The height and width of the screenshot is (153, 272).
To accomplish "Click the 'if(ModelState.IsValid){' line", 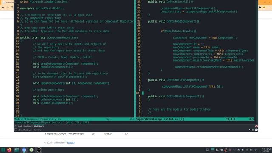I will pos(178,31).
